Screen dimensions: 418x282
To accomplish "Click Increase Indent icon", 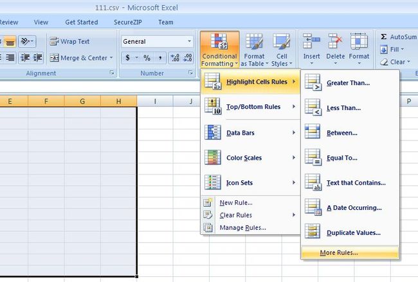I will point(37,58).
